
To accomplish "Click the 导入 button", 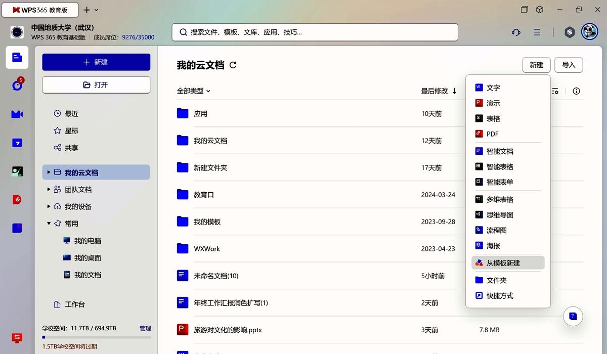I will click(569, 65).
